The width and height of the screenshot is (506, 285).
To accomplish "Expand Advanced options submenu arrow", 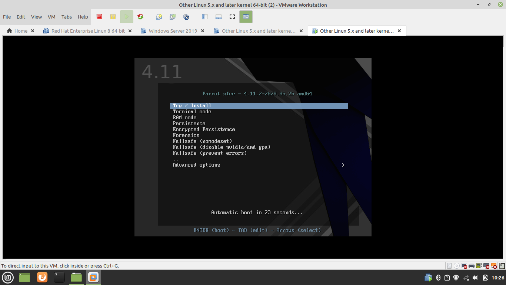I will click(343, 165).
